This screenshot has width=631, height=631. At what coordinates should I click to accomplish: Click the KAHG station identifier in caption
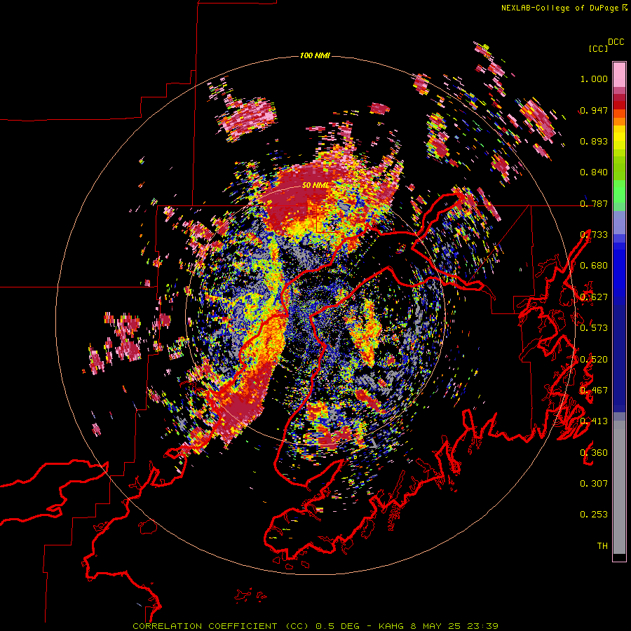point(391,626)
